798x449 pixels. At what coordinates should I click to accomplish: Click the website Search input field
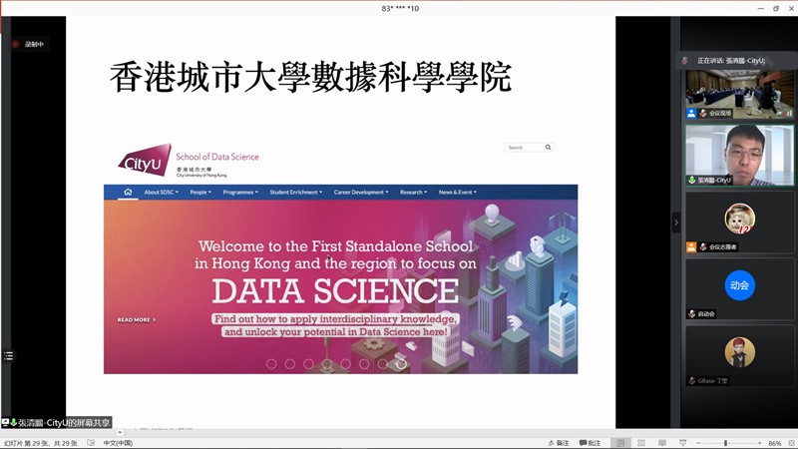pyautogui.click(x=524, y=147)
